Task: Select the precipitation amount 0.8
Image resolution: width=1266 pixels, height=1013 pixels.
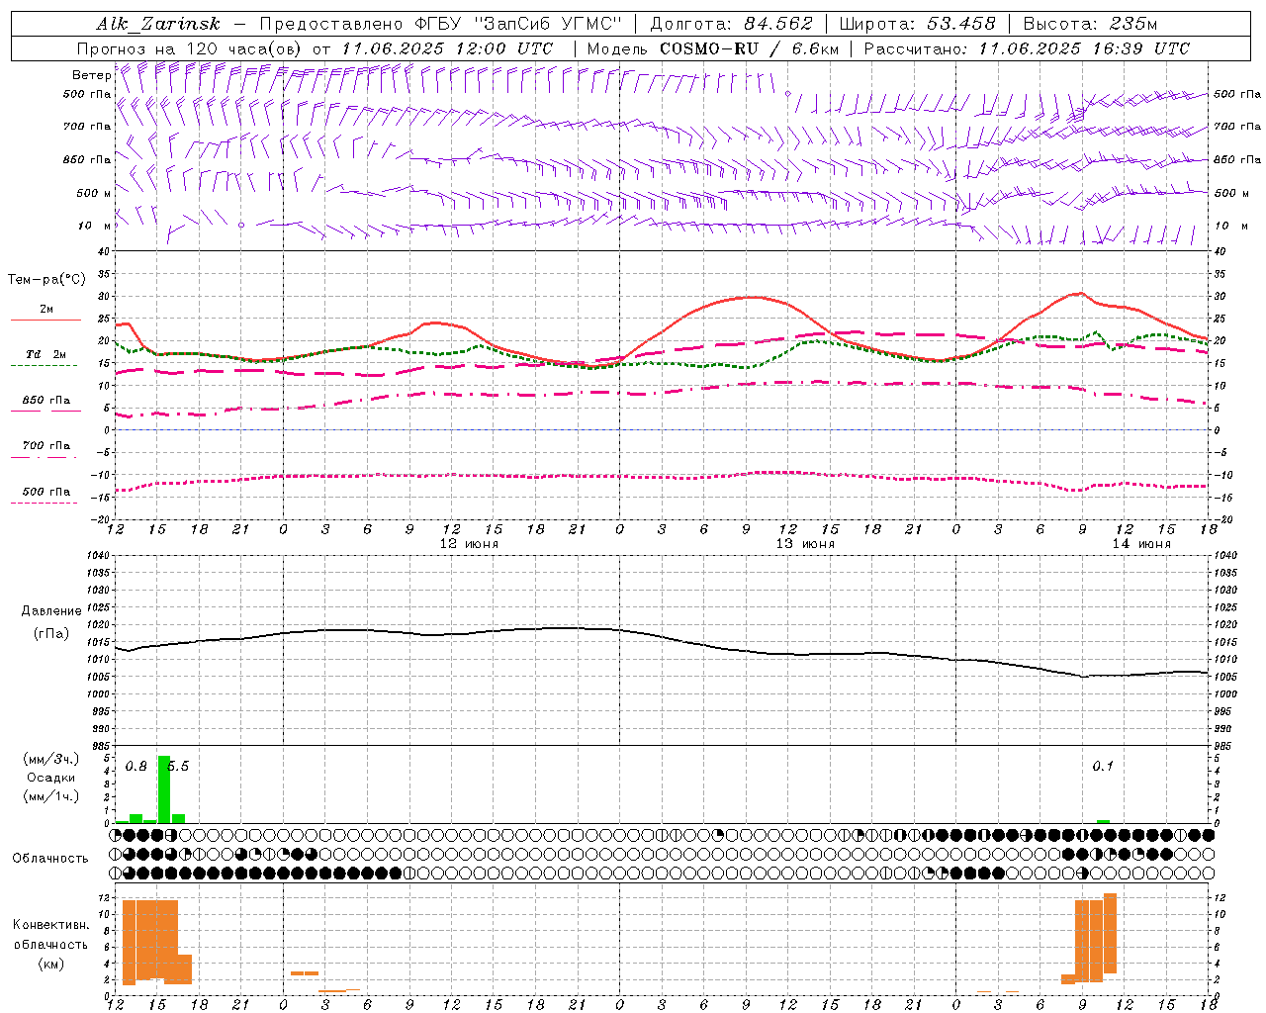Action: click(x=136, y=767)
